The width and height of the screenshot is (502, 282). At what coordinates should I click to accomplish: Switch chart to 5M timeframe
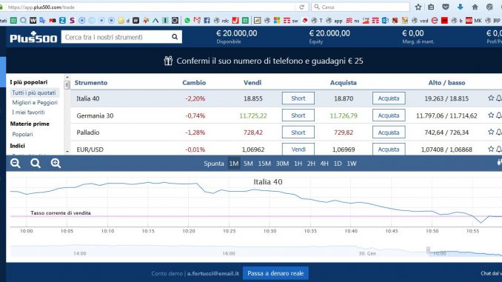(x=248, y=164)
